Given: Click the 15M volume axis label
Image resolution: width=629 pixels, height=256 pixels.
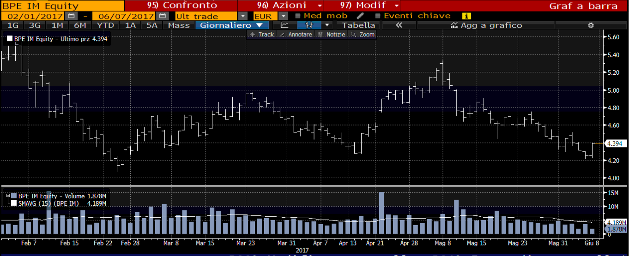Looking at the screenshot, I should [613, 192].
